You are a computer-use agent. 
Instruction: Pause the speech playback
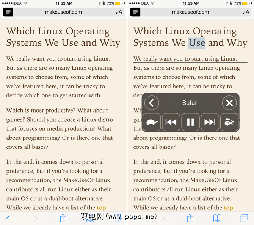[190, 122]
